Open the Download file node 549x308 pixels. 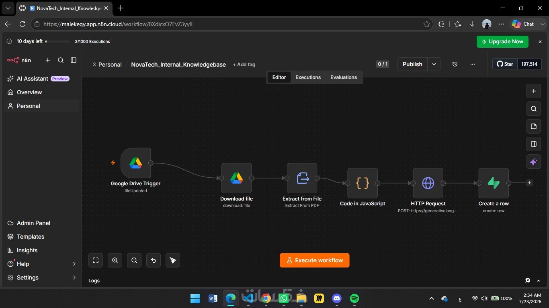coord(236,178)
